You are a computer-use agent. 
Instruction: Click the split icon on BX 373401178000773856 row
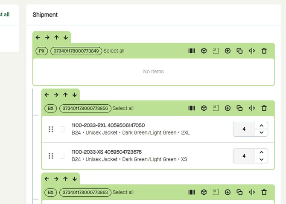251,108
